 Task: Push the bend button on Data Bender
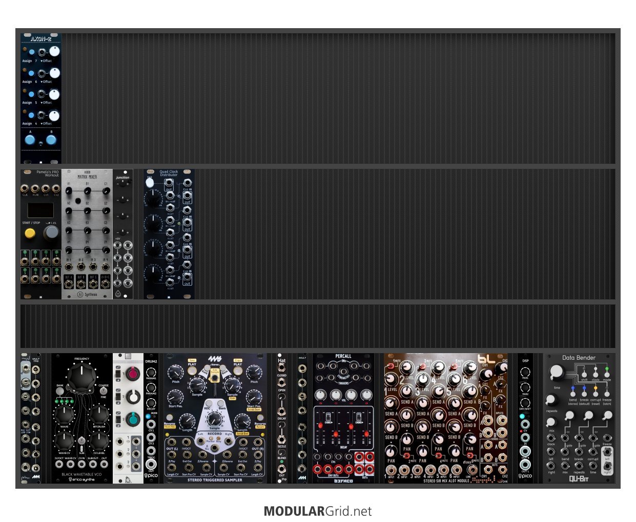(x=573, y=395)
